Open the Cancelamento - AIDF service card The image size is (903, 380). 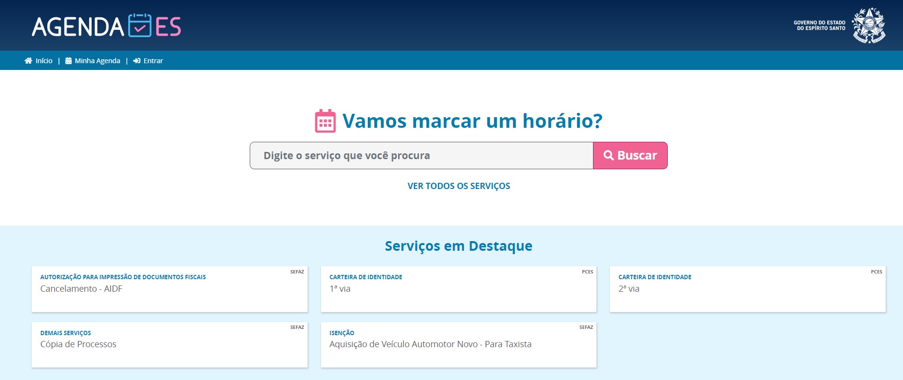(169, 289)
